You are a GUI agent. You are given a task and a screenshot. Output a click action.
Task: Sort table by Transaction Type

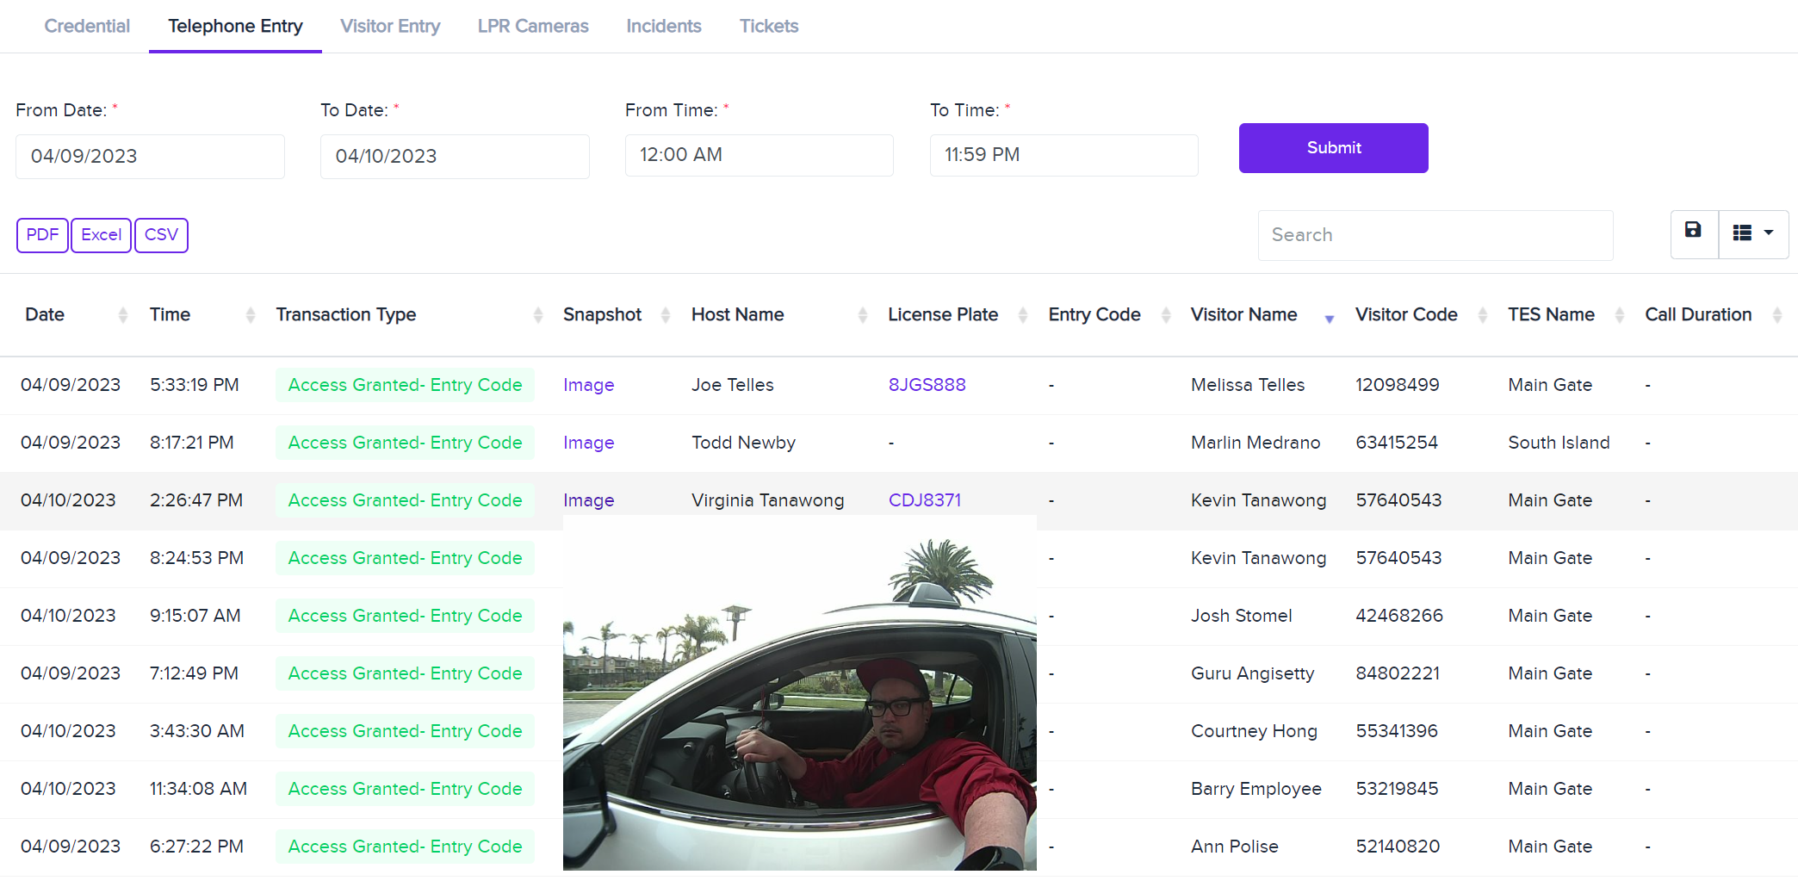(x=345, y=315)
